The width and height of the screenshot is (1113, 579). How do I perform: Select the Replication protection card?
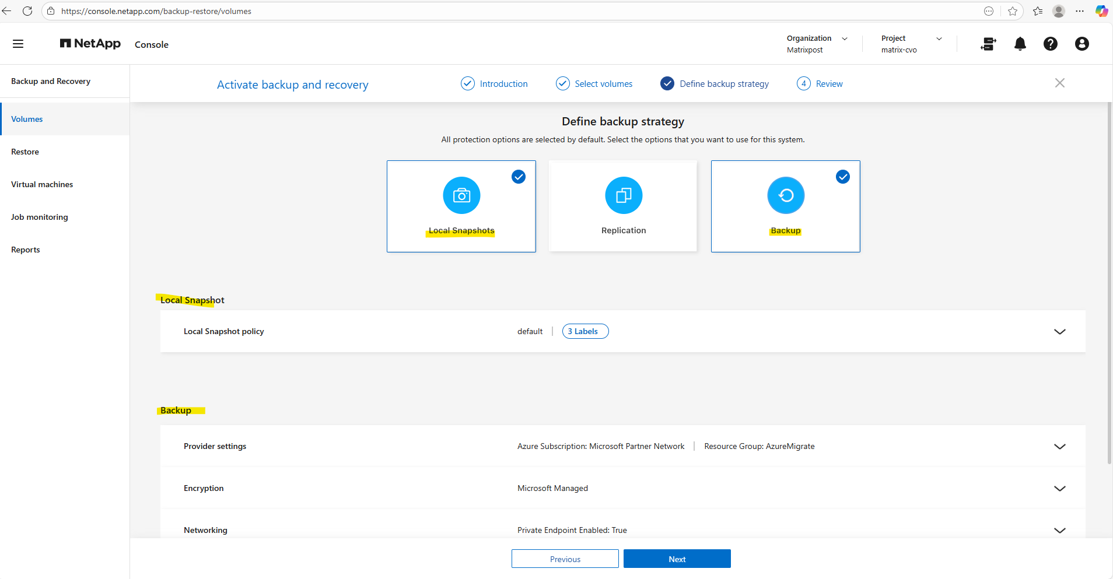623,206
